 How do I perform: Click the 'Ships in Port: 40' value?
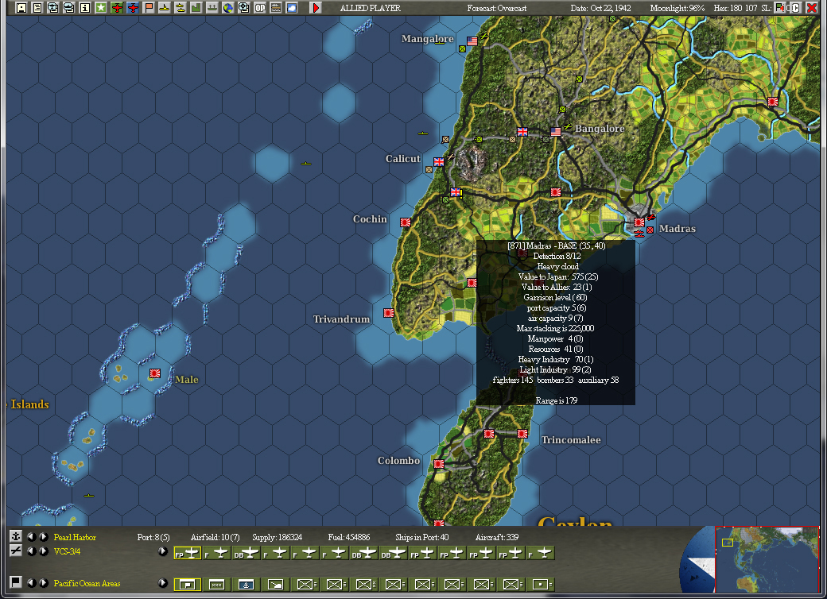coord(422,537)
